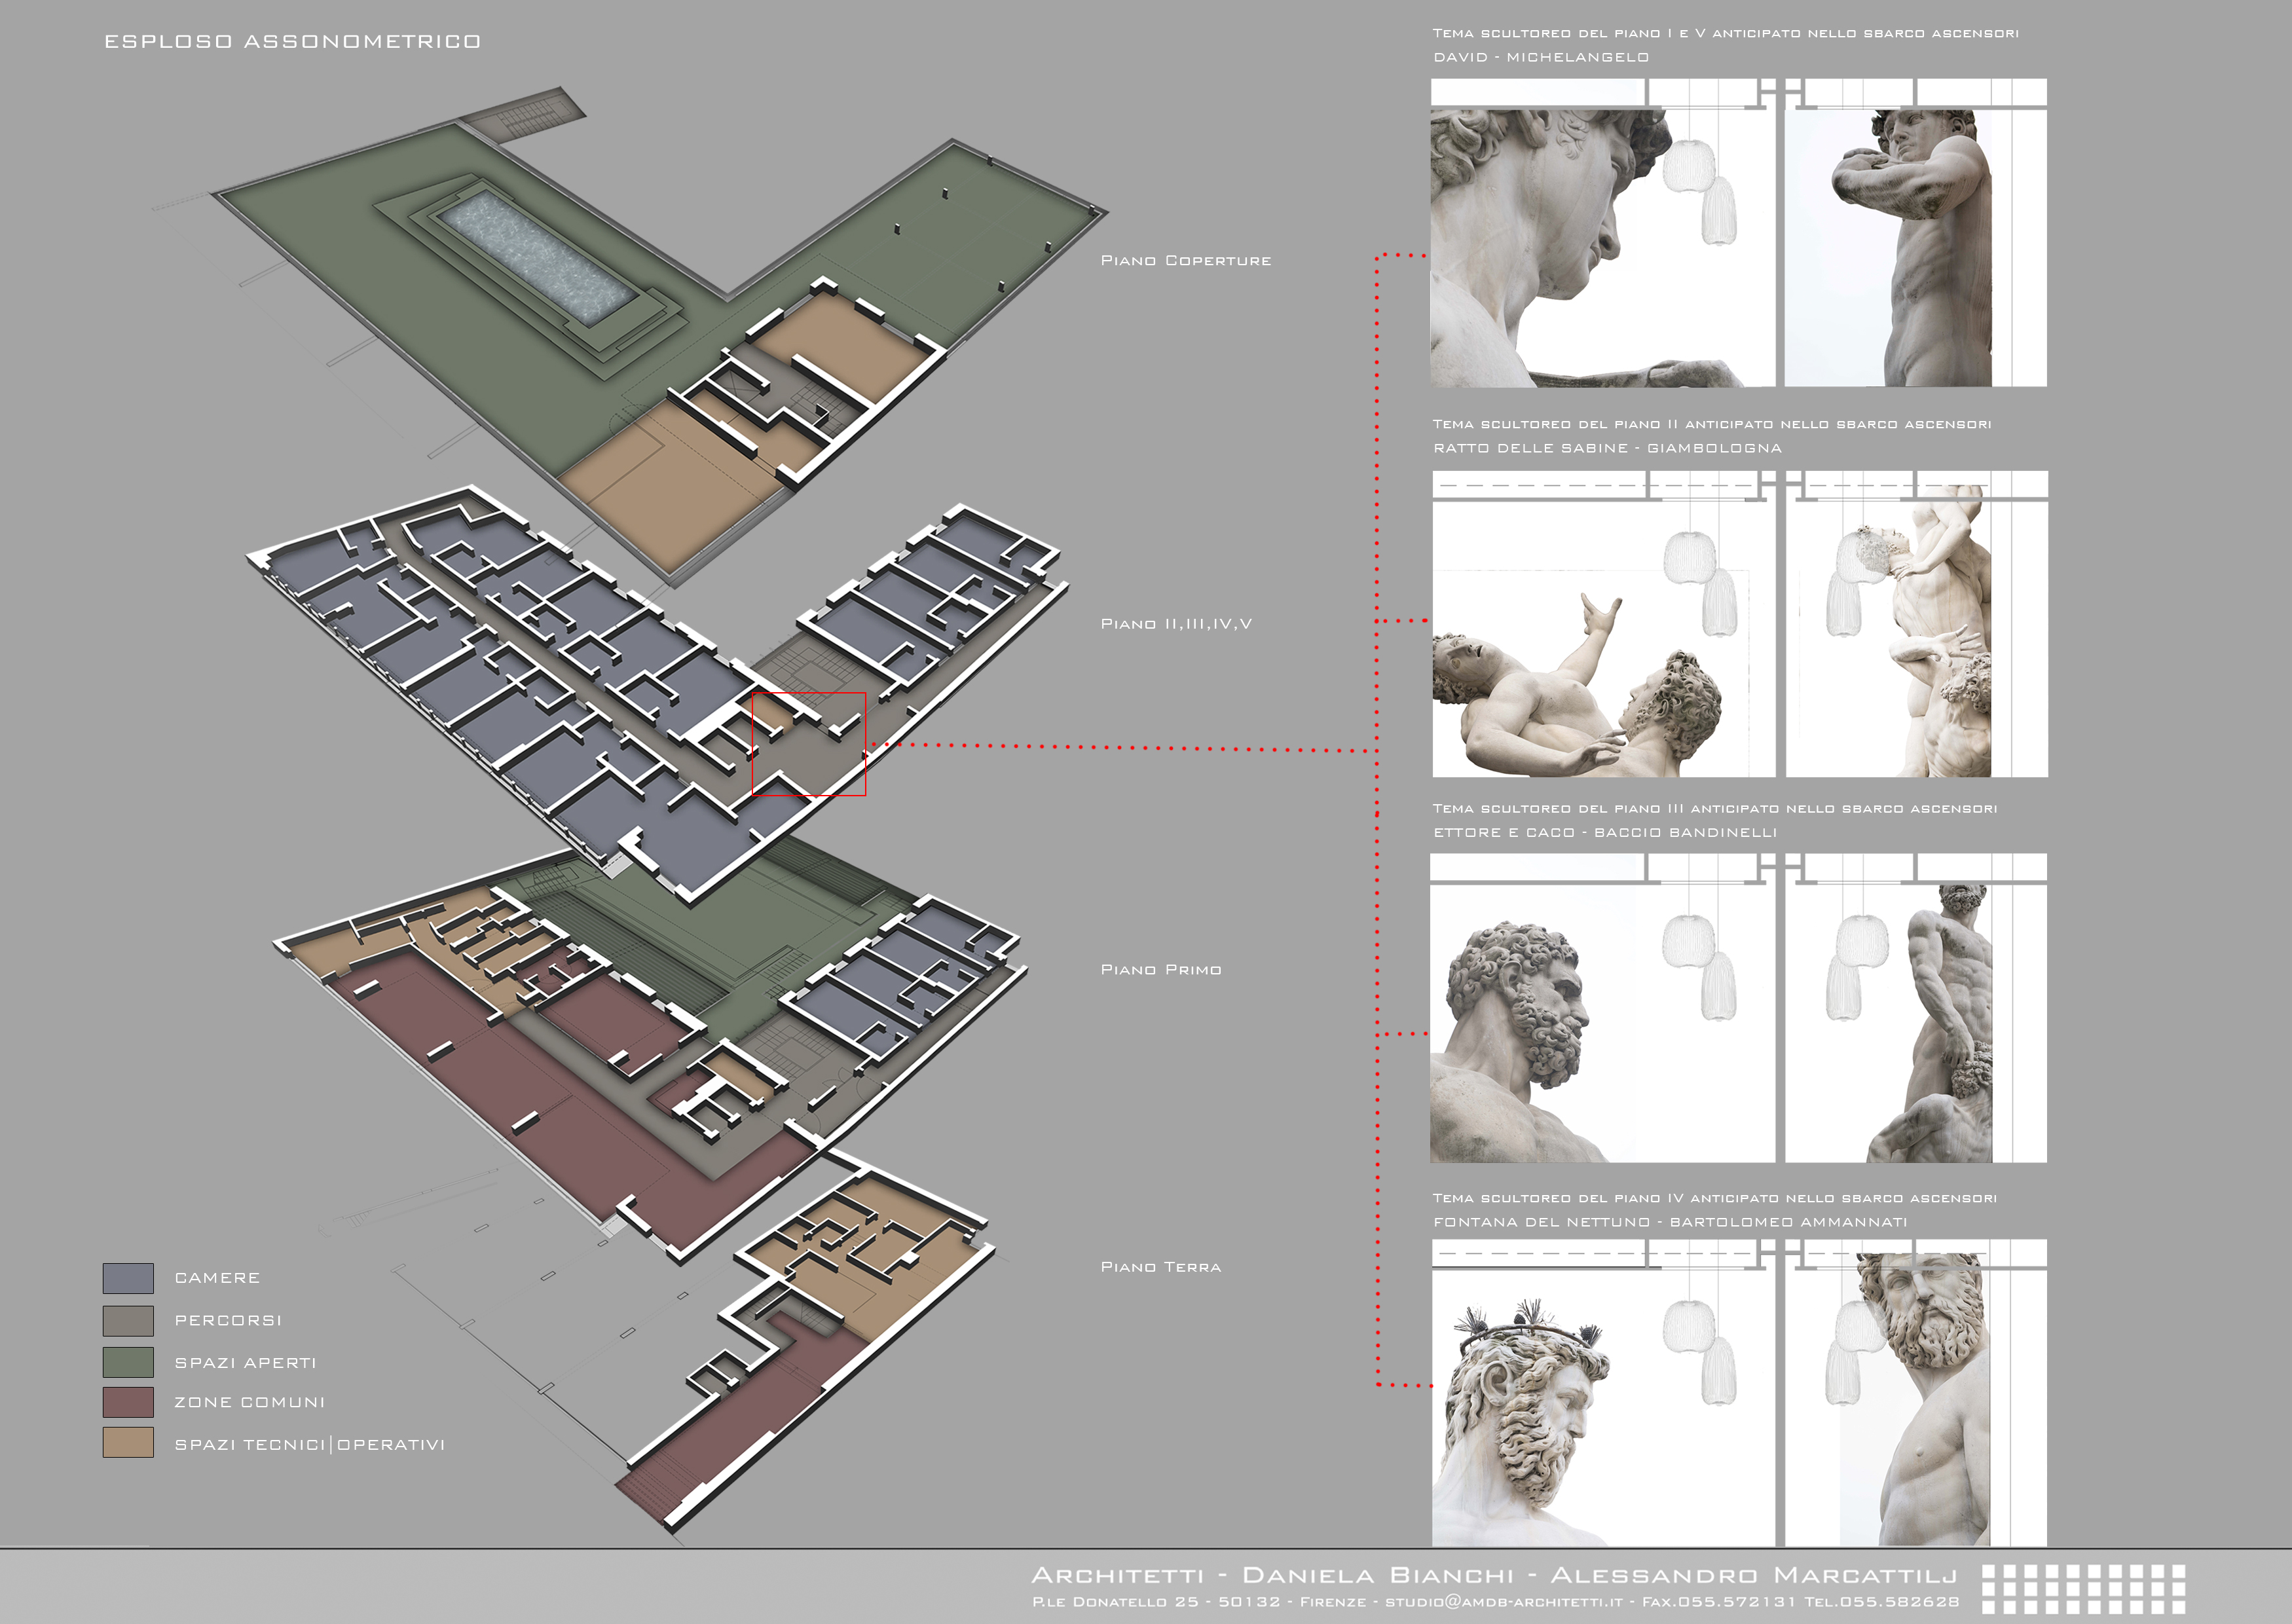Screen dimensions: 2292x1624
Task: Open the Ettore e Caco torso image
Action: coord(1916,1008)
